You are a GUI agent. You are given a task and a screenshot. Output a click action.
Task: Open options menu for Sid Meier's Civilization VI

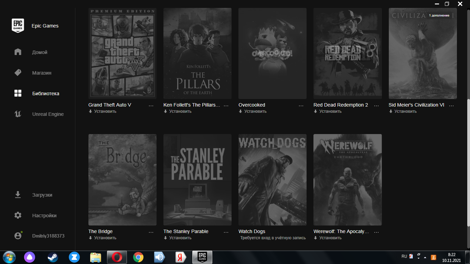pos(451,106)
